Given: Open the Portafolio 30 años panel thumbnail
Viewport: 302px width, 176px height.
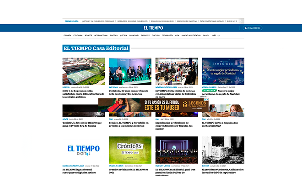Looking at the screenshot, I should tap(130, 71).
